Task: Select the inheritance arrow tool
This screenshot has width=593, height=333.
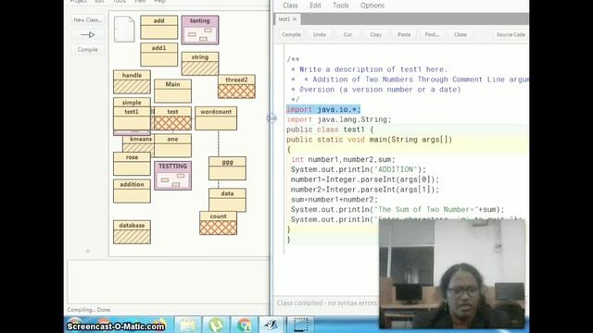Action: click(87, 35)
